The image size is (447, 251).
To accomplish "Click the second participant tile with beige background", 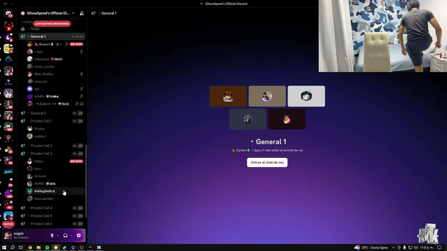I will coord(267,96).
